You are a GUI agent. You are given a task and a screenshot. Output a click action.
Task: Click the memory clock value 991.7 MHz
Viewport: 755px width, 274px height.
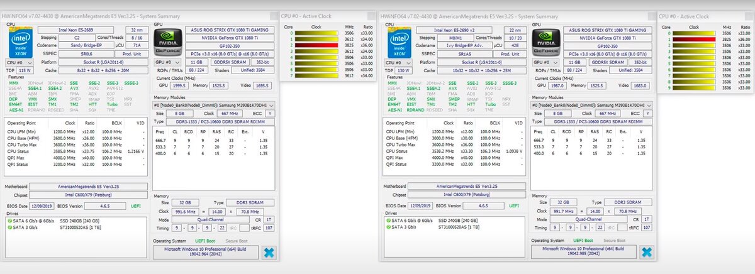coord(564,211)
